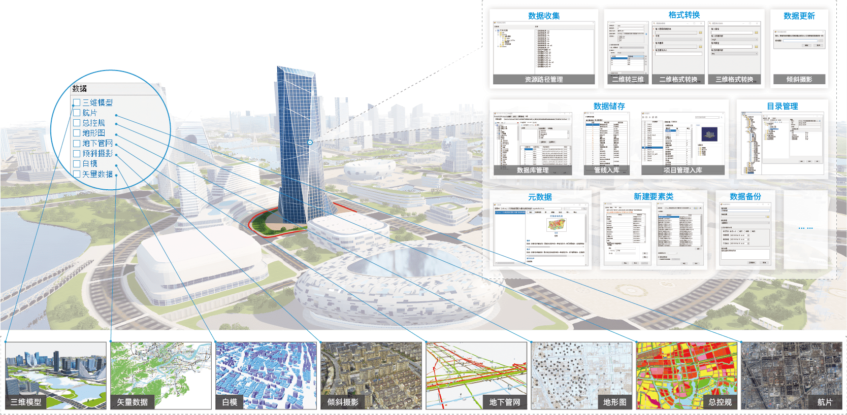The height and width of the screenshot is (415, 847).
Task: Open the 总控规 zoning thumbnail
Action: coord(687,375)
